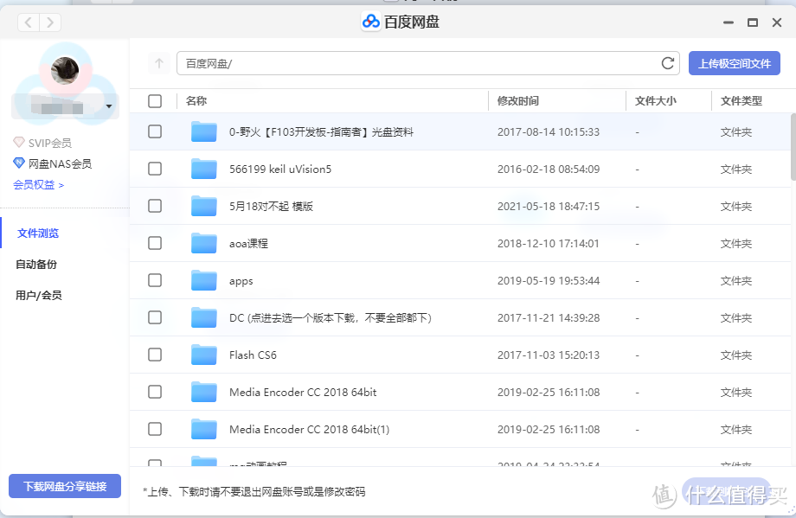Click the folder icon beside Flash CS6
This screenshot has height=518, width=796.
click(x=203, y=355)
